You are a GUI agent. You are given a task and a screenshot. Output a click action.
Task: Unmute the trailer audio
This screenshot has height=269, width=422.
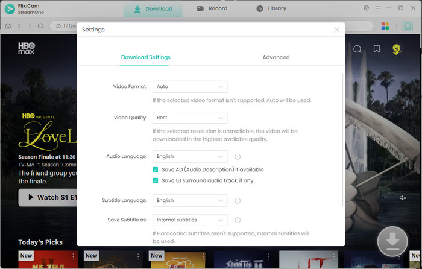[x=403, y=198]
